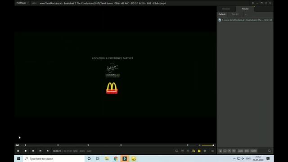Image resolution: width=288 pixels, height=162 pixels.
Task: Click the AVC1 video codec label
Action: [82, 151]
